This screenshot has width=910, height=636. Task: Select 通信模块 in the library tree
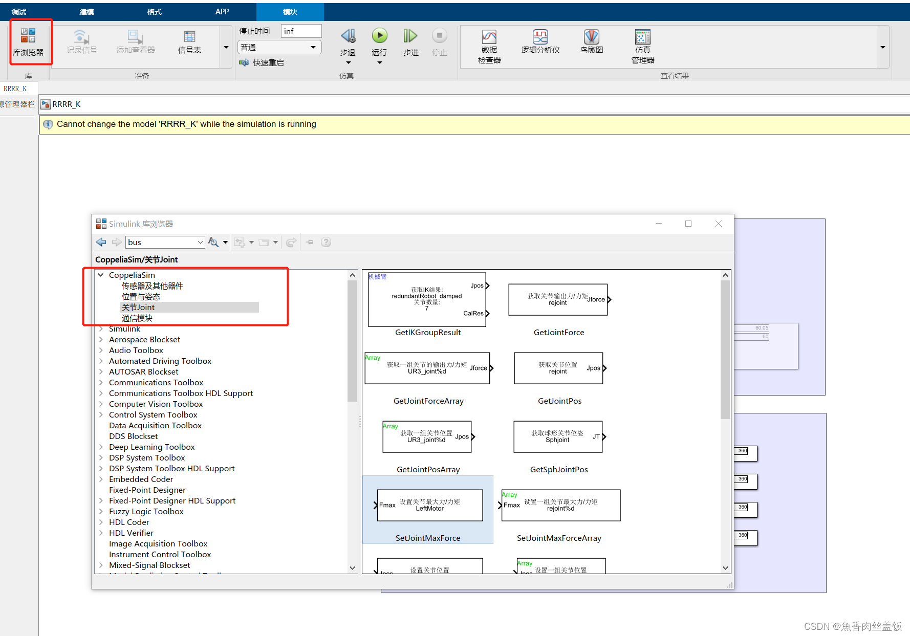pos(137,318)
